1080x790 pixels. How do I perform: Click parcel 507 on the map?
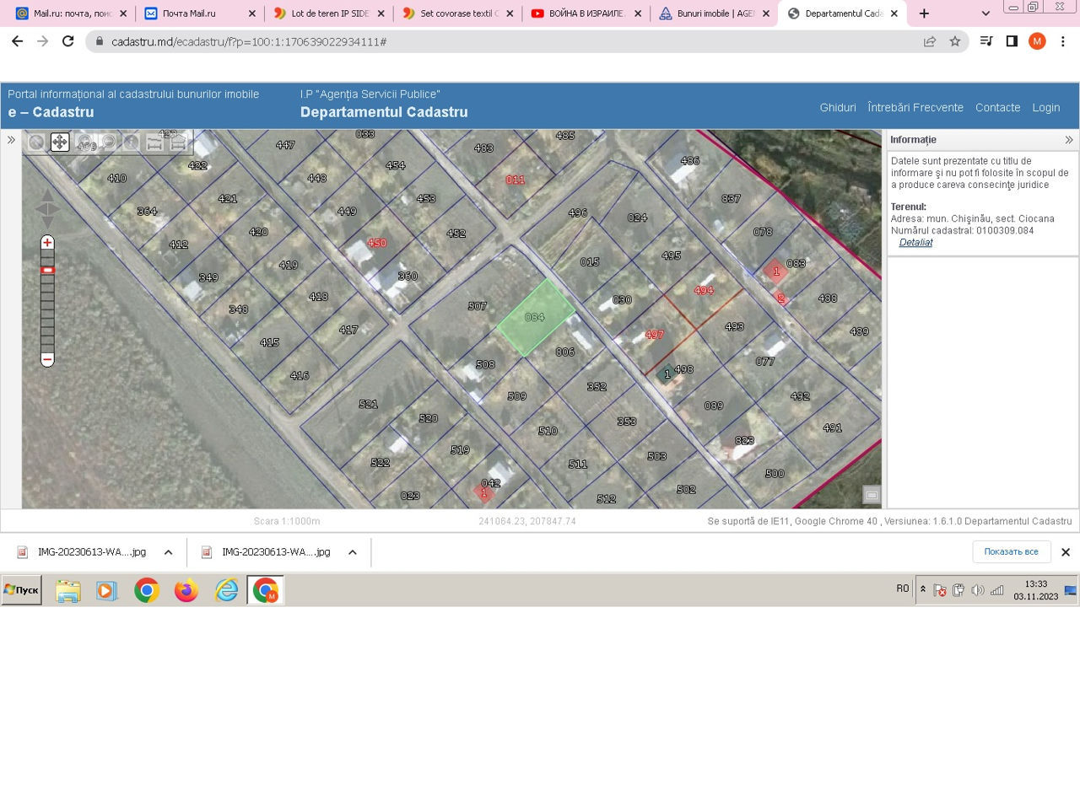[477, 306]
